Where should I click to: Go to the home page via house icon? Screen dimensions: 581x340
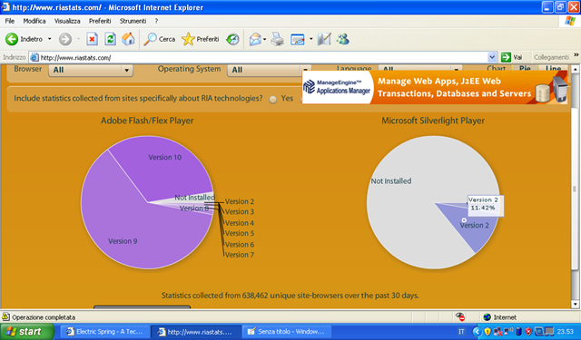click(x=128, y=39)
